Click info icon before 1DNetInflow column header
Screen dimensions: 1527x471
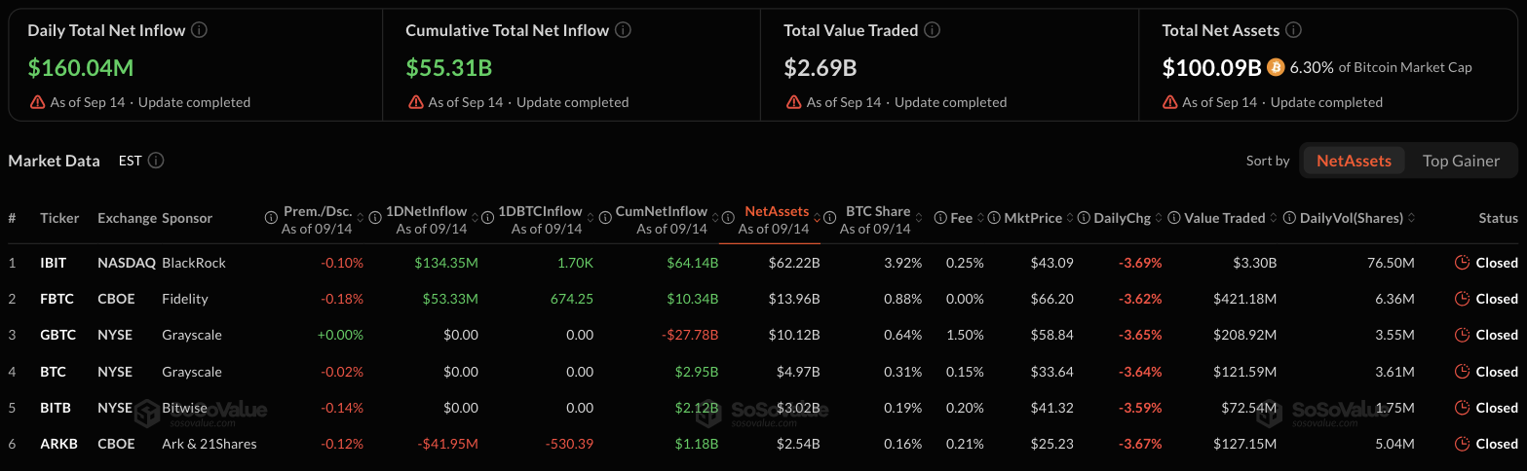coord(375,218)
